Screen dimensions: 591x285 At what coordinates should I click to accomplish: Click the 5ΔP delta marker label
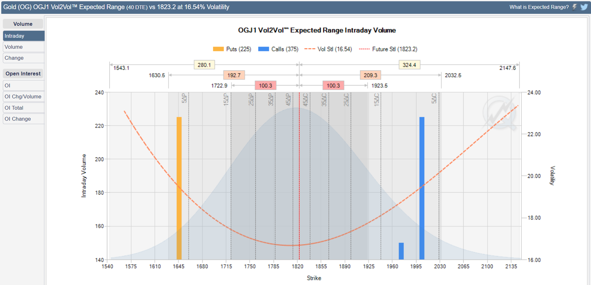[184, 98]
